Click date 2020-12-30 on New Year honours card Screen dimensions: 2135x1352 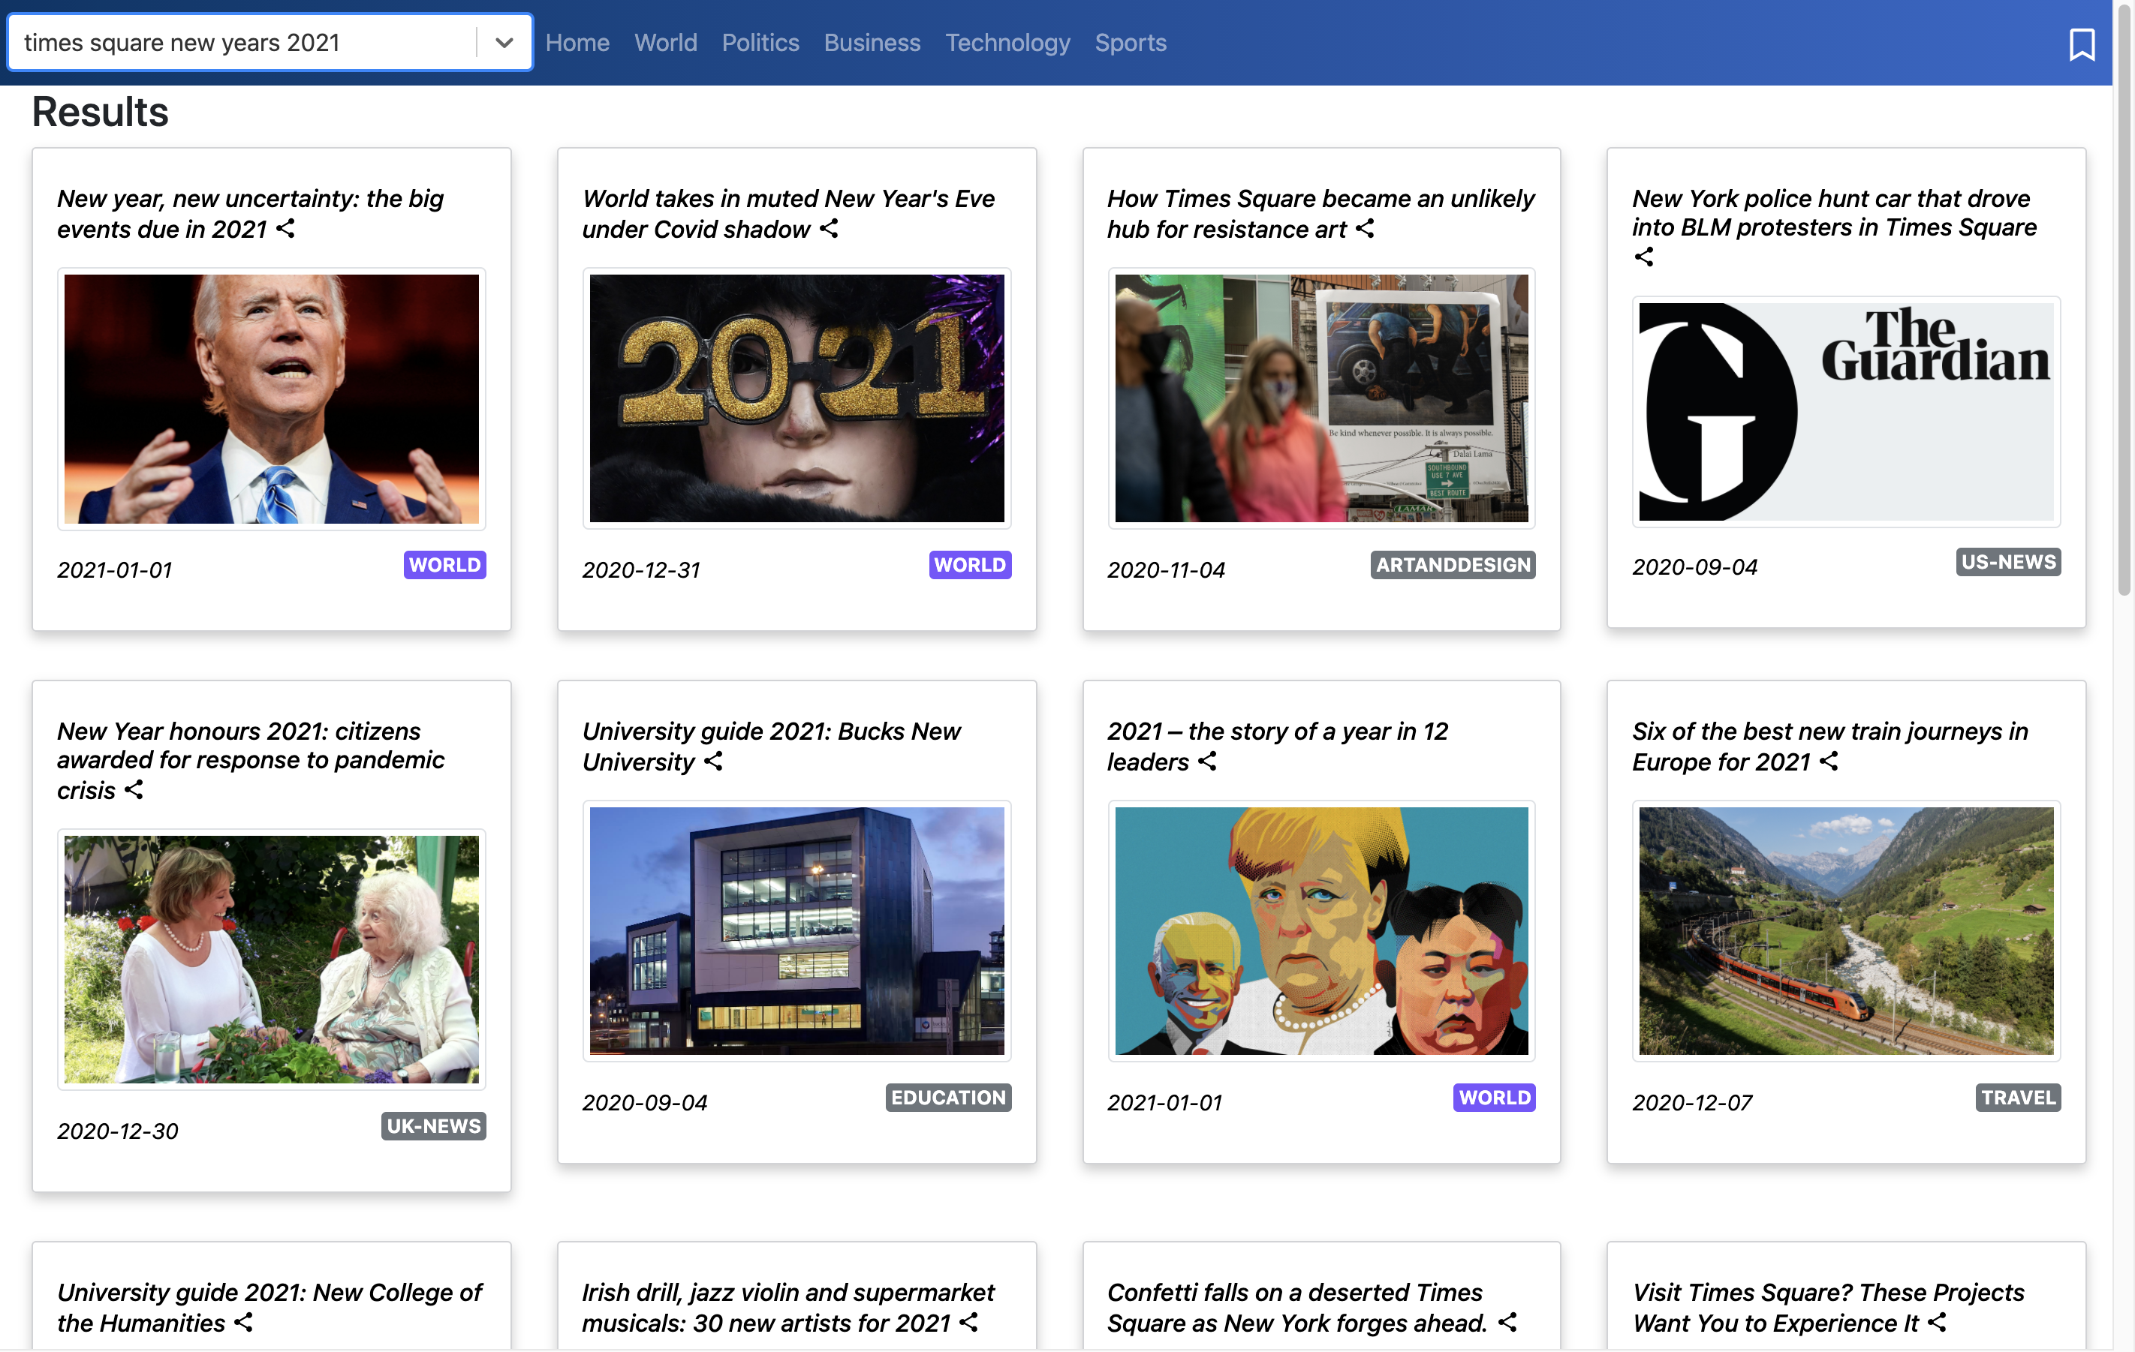(118, 1131)
